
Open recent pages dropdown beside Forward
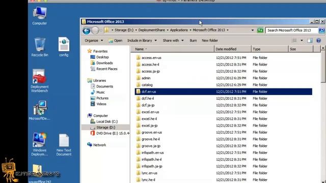coord(101,30)
